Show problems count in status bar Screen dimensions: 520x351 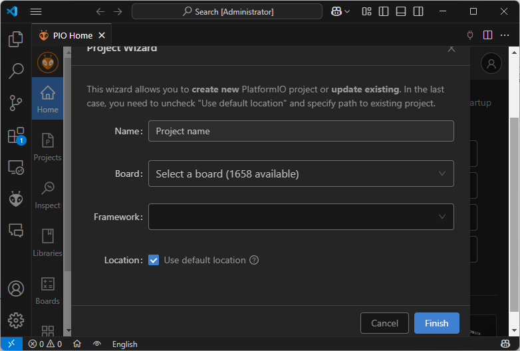(x=45, y=344)
